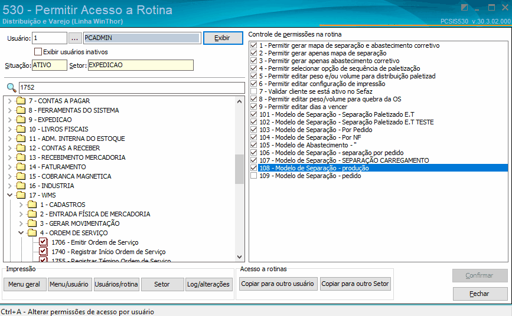The image size is (512, 316).
Task: Click the PCADMIN user name field
Action: click(x=142, y=38)
